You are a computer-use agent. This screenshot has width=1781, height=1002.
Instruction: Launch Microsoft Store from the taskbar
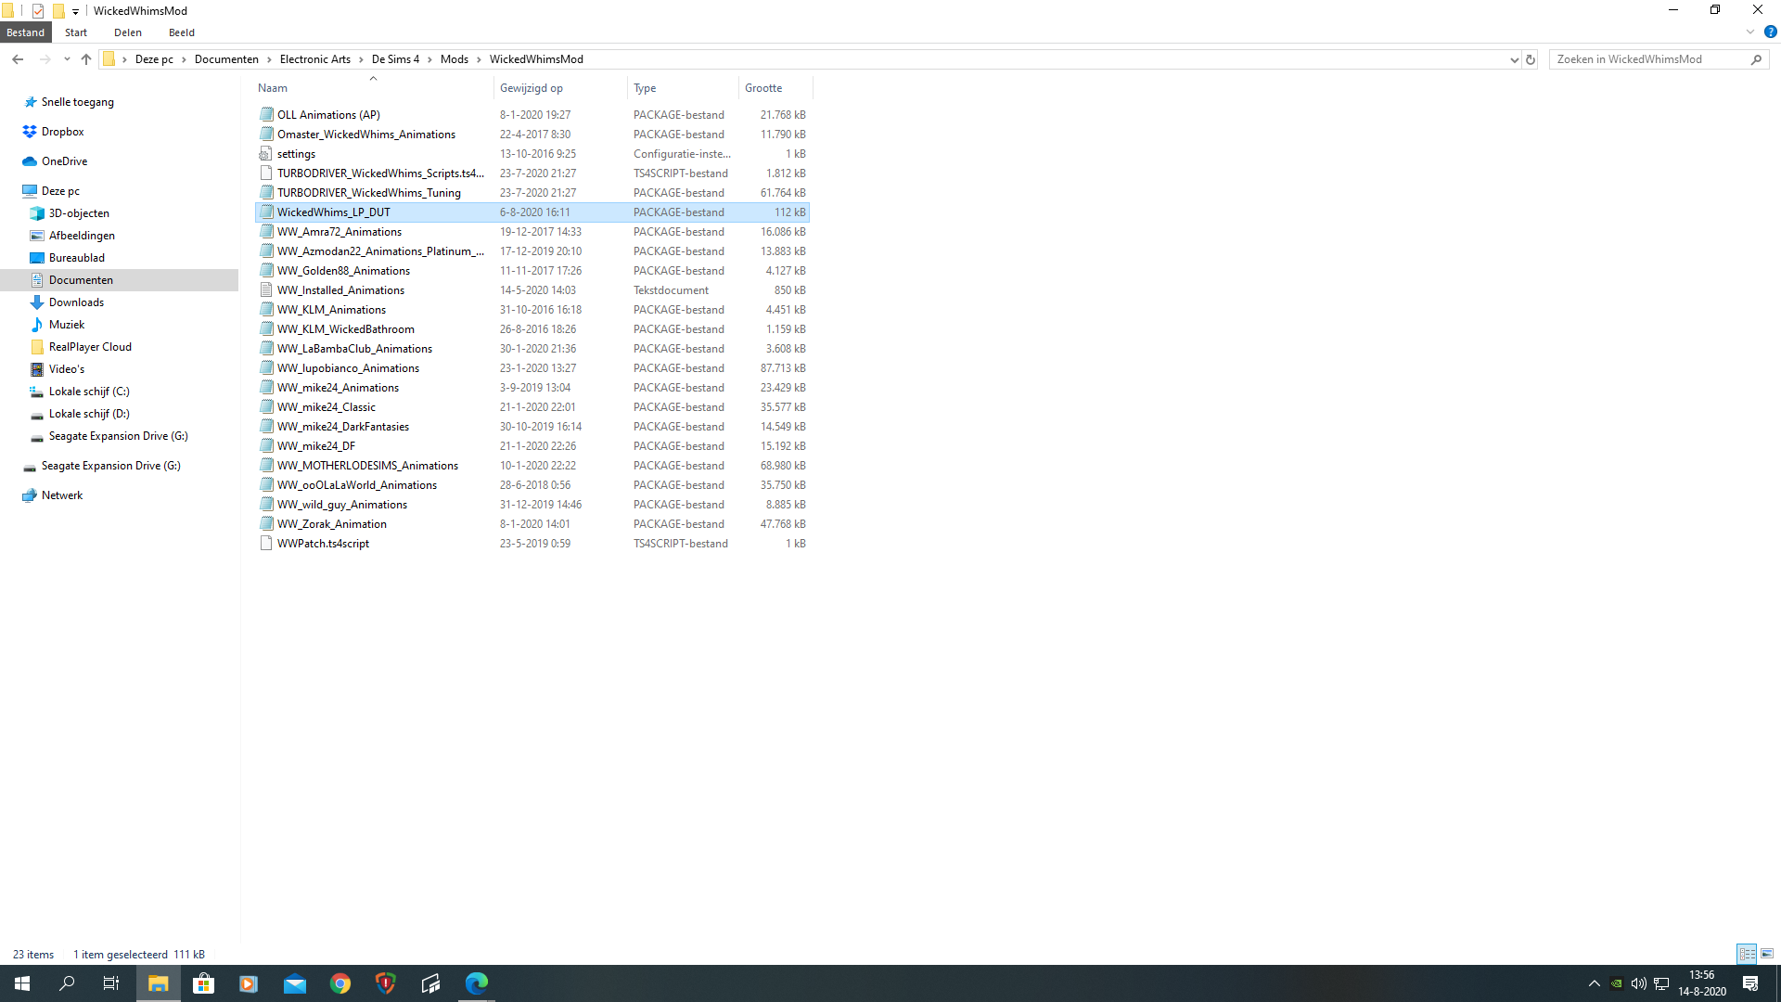point(203,983)
